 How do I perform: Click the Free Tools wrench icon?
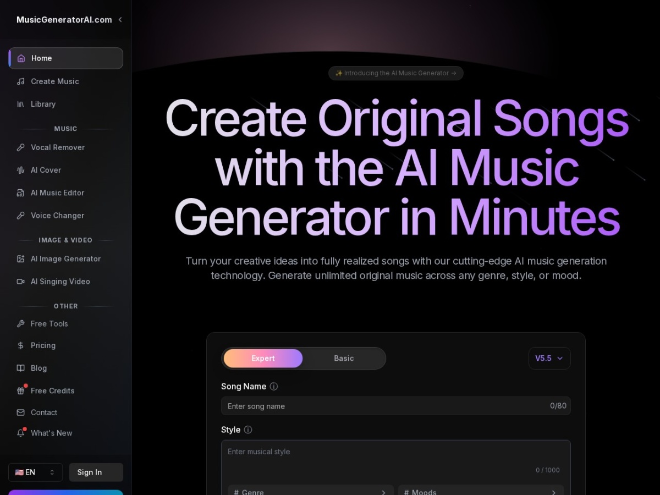tap(21, 323)
